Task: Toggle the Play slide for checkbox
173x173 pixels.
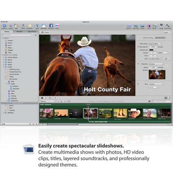Action: click(138, 47)
